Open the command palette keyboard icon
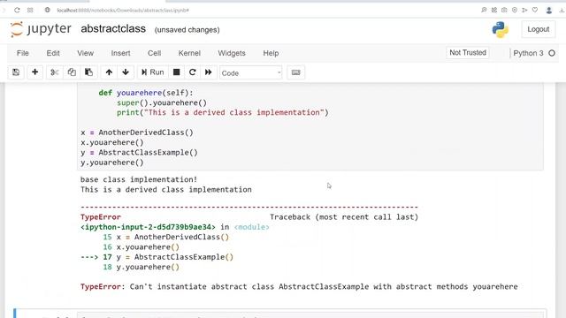 (x=296, y=72)
